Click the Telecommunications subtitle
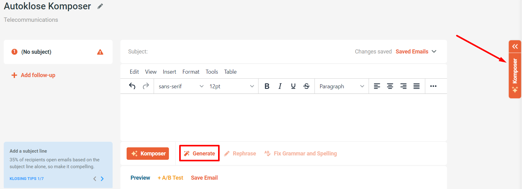Image resolution: width=522 pixels, height=189 pixels. pos(31,20)
